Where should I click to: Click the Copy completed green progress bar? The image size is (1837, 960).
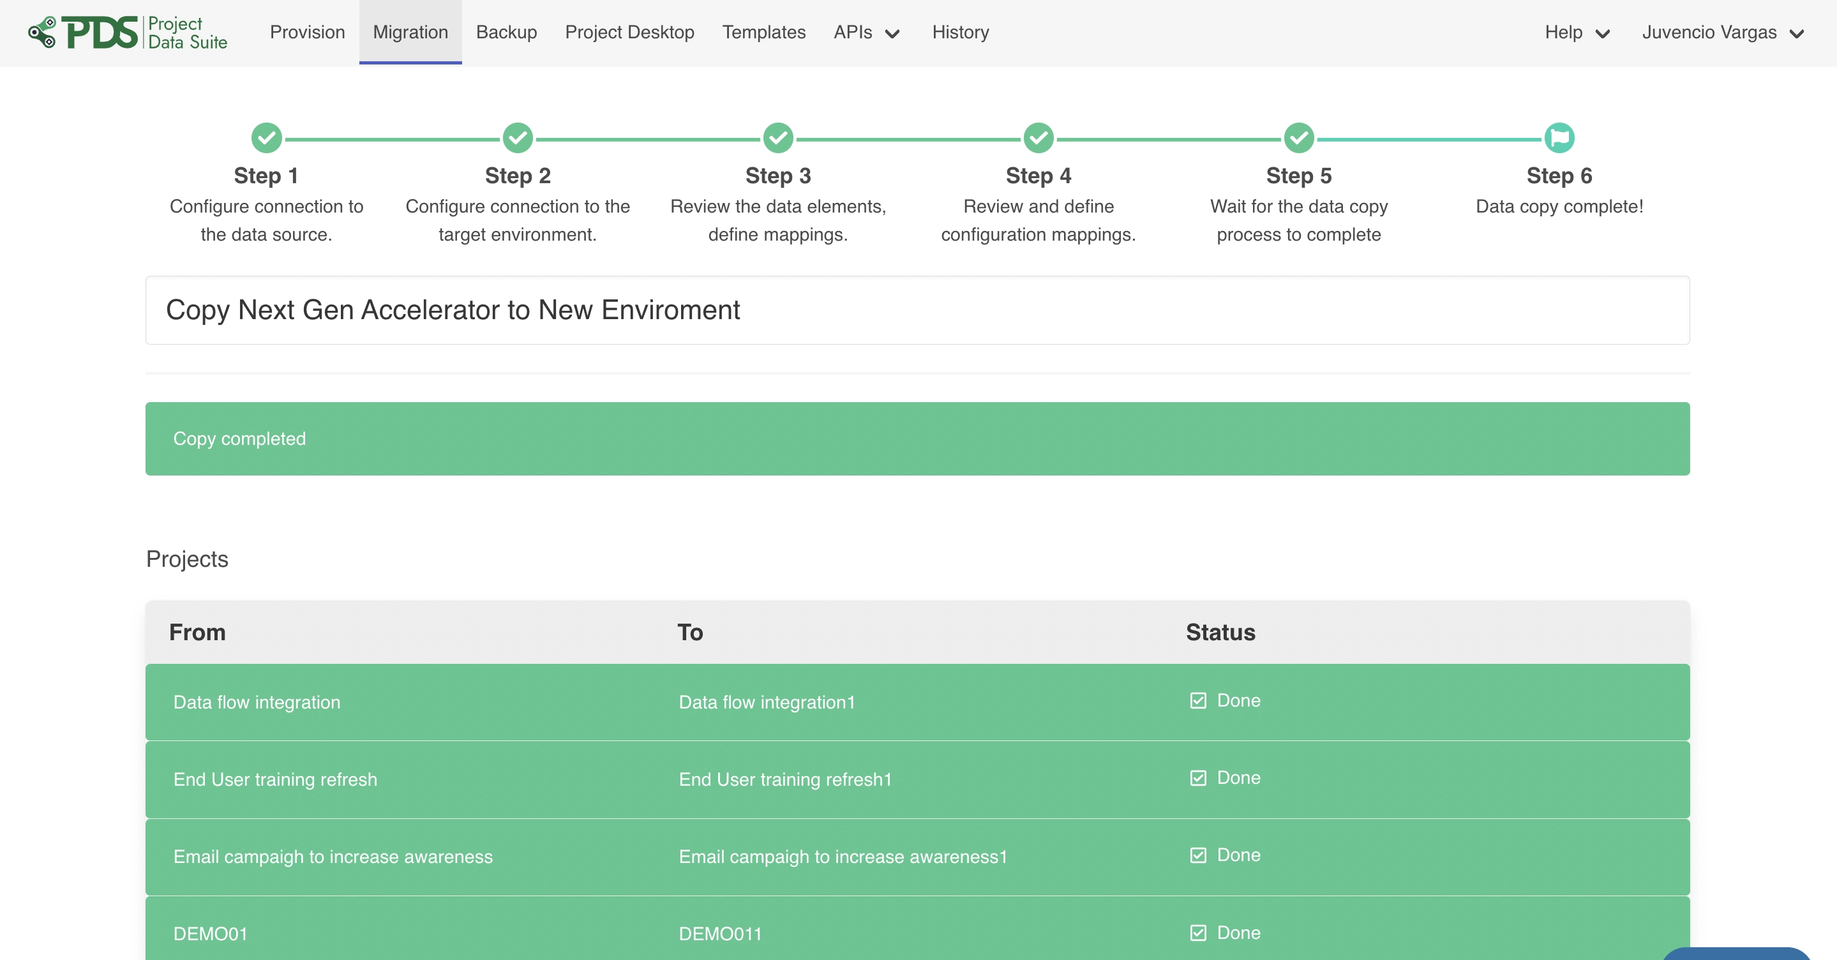tap(917, 439)
